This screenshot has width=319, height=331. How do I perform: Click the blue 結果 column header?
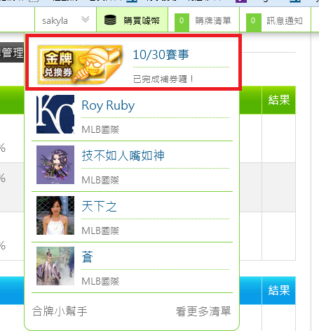point(279,290)
